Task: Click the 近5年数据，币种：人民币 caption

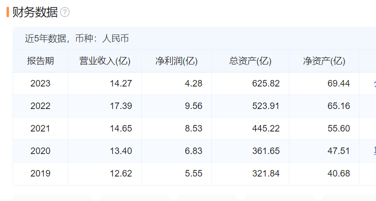Action: tap(77, 38)
